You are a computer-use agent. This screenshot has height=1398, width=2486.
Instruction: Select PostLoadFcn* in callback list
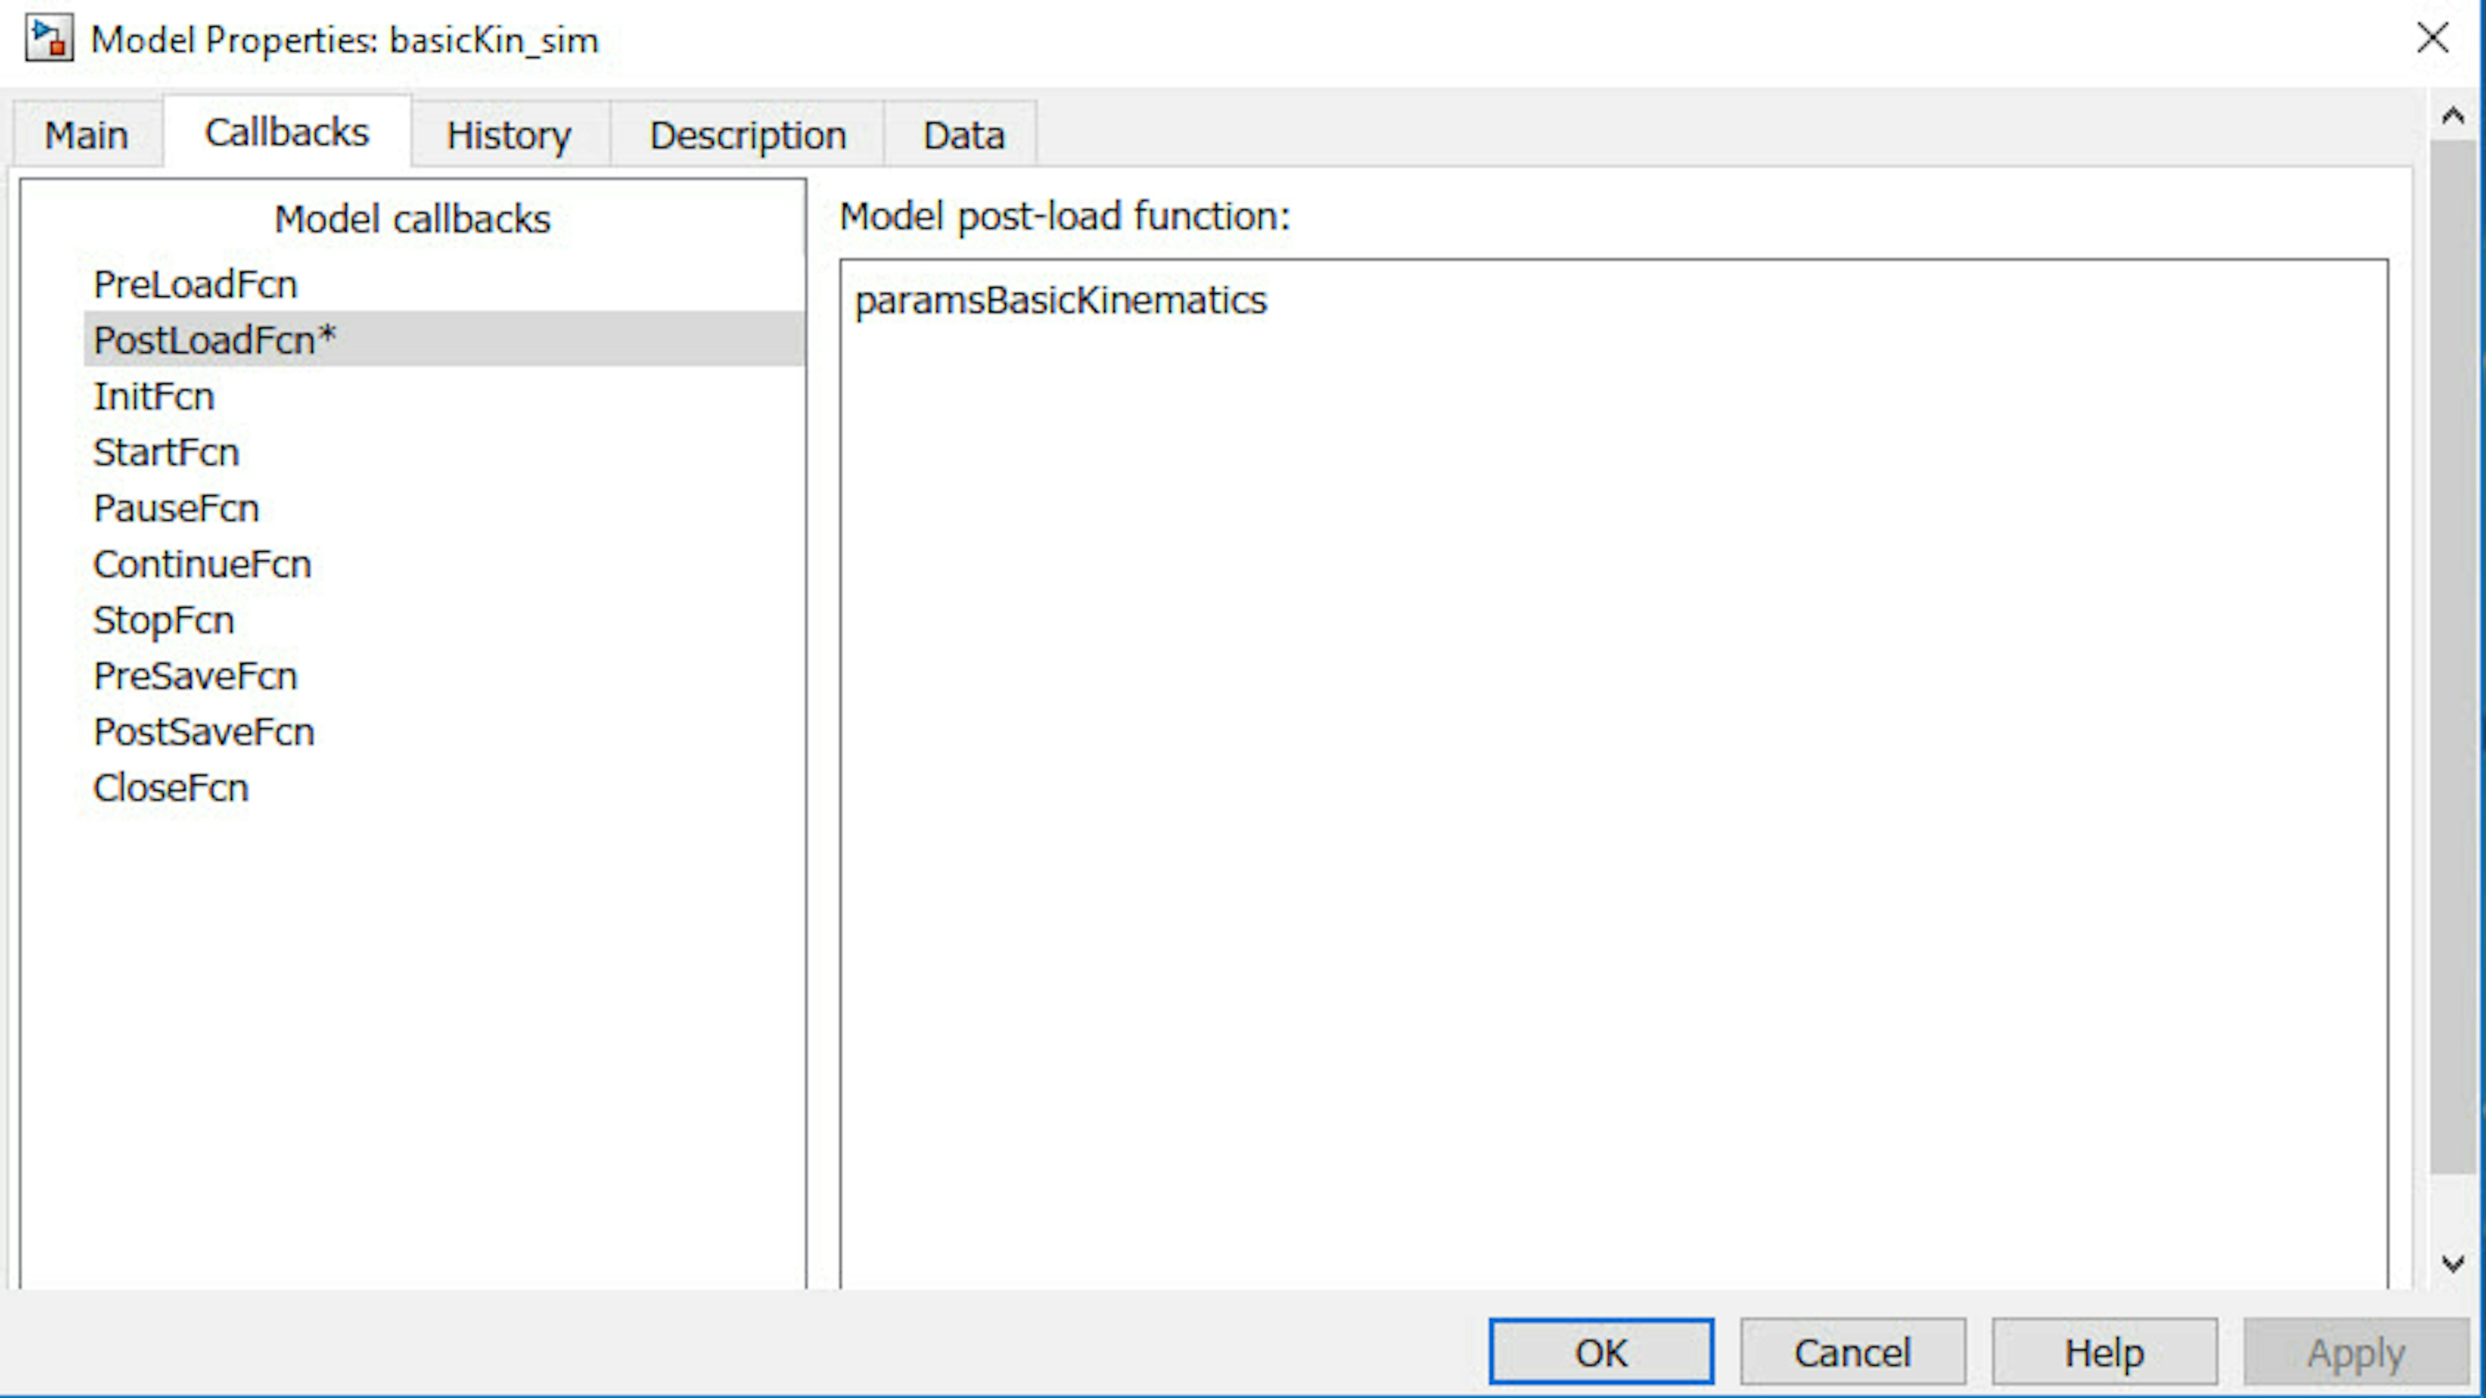click(x=444, y=339)
